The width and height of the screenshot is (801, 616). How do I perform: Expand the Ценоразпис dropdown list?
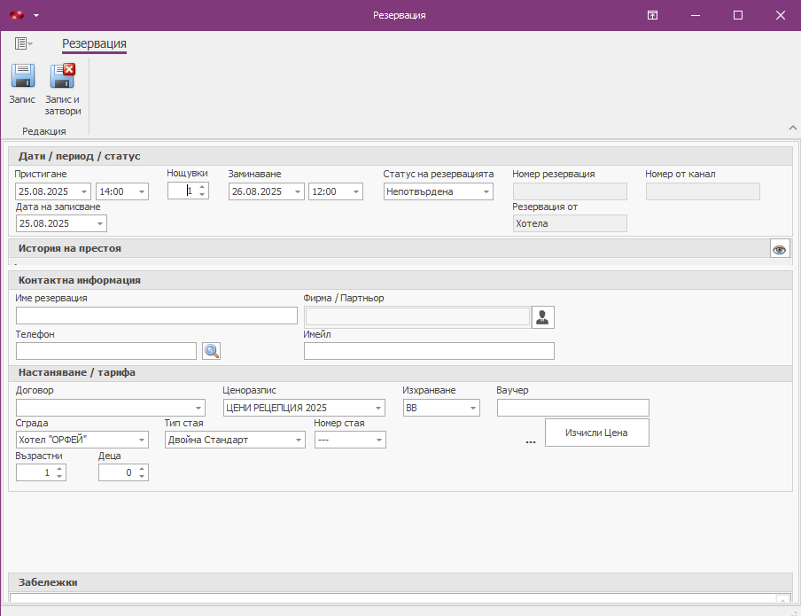click(378, 408)
